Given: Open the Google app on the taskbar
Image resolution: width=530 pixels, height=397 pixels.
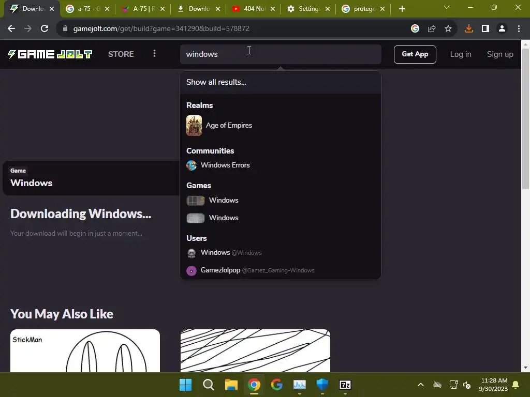Looking at the screenshot, I should point(277,385).
